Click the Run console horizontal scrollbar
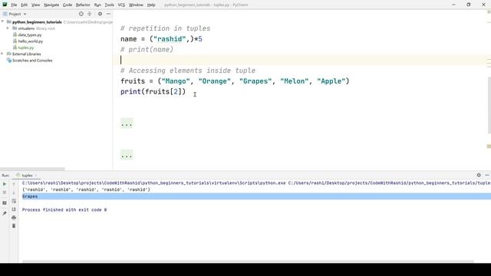This screenshot has height=276, width=491. point(248,261)
